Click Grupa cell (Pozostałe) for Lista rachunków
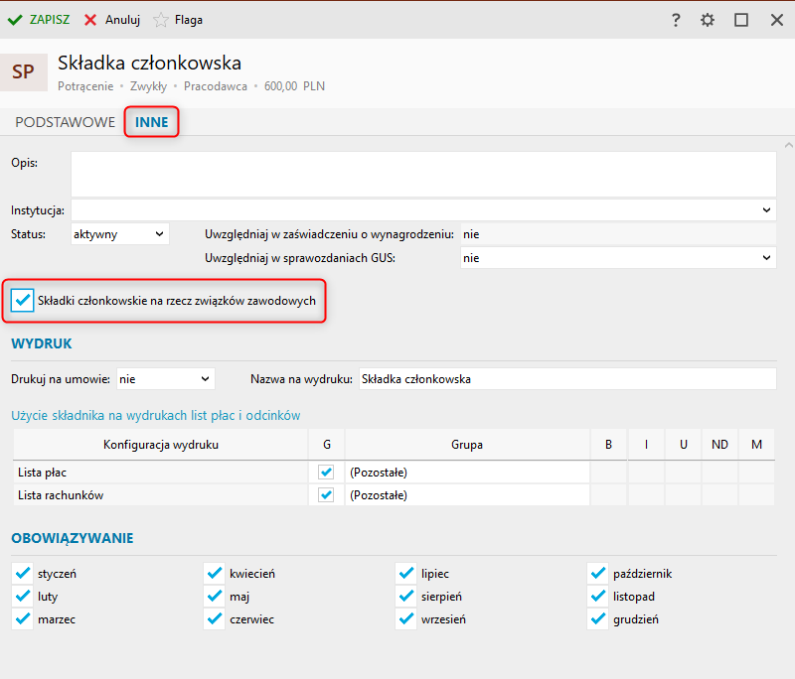The width and height of the screenshot is (795, 679). tap(467, 494)
